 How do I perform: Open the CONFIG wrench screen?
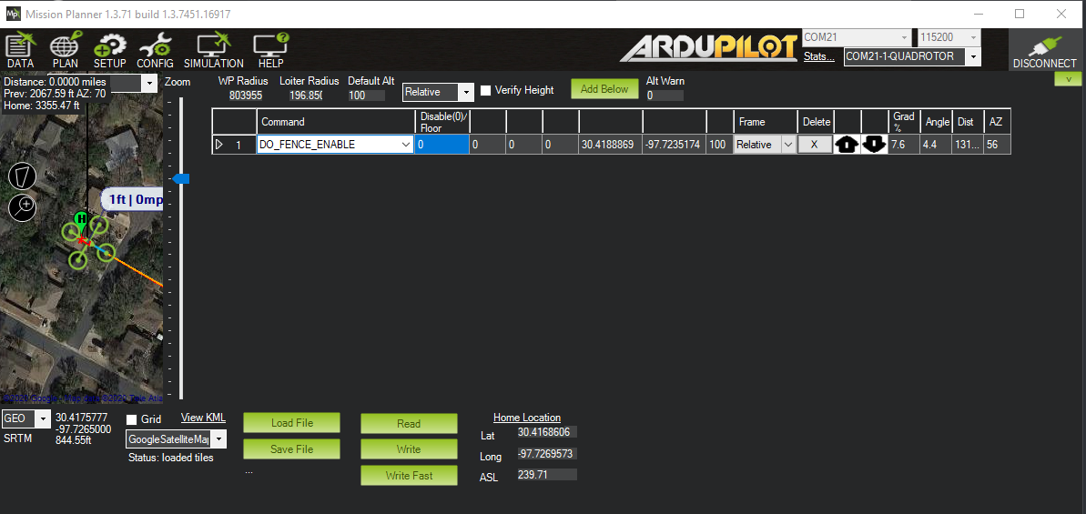click(x=155, y=51)
